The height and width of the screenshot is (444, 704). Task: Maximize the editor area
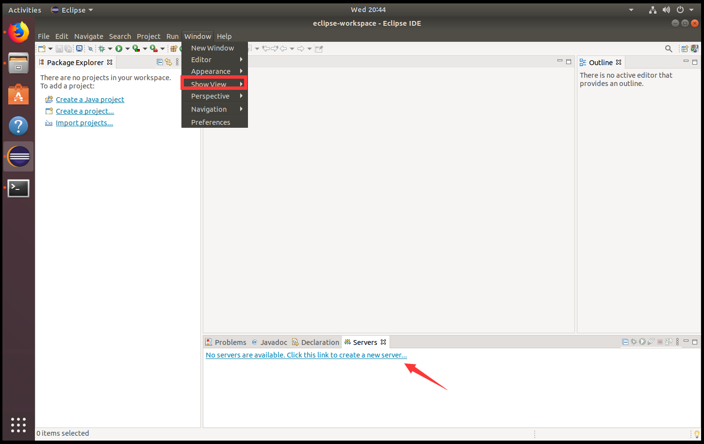click(x=569, y=62)
